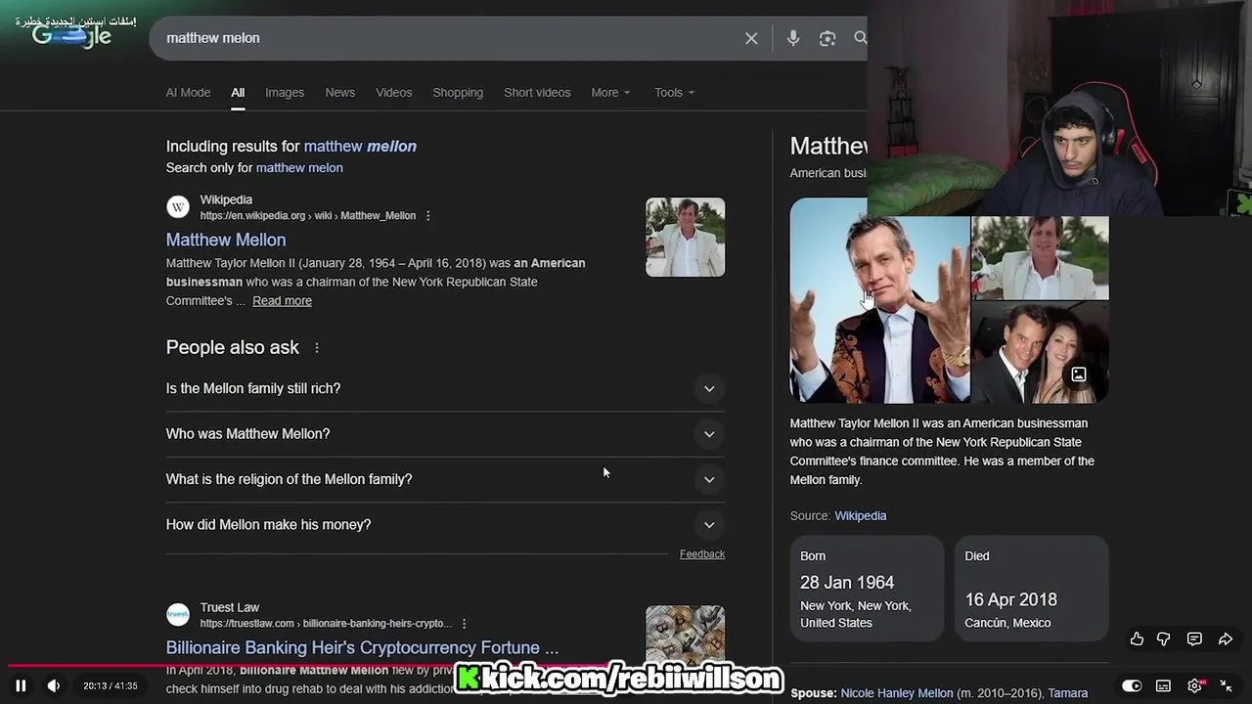Exit fullscreen mode in player
Image resolution: width=1252 pixels, height=704 pixels.
pyautogui.click(x=1226, y=685)
